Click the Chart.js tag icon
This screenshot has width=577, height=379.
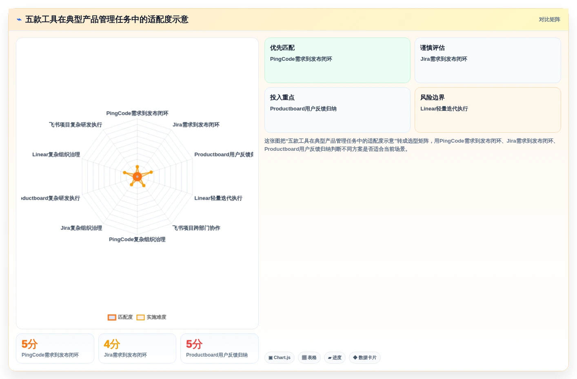click(x=271, y=358)
